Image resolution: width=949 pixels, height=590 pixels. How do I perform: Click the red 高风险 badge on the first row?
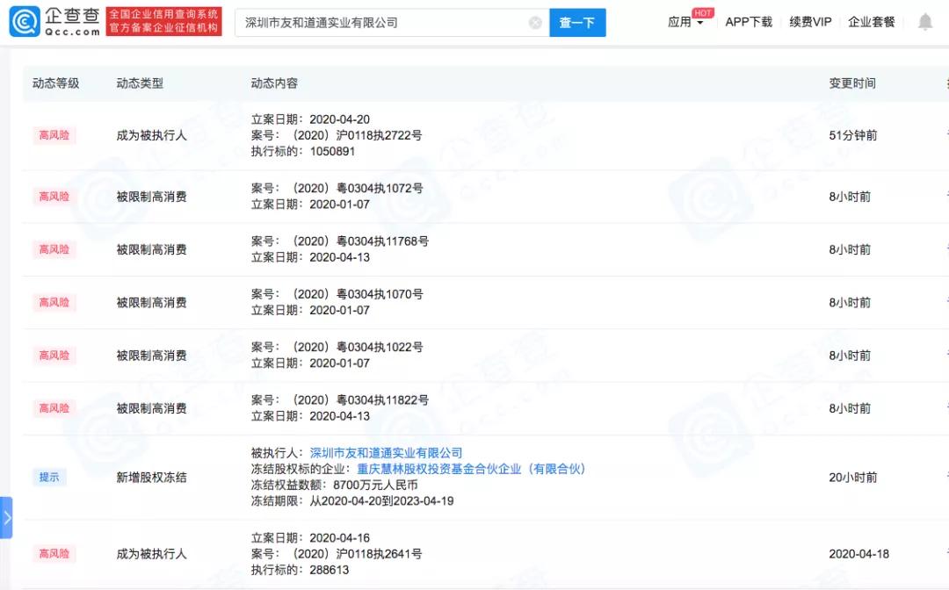tap(54, 135)
